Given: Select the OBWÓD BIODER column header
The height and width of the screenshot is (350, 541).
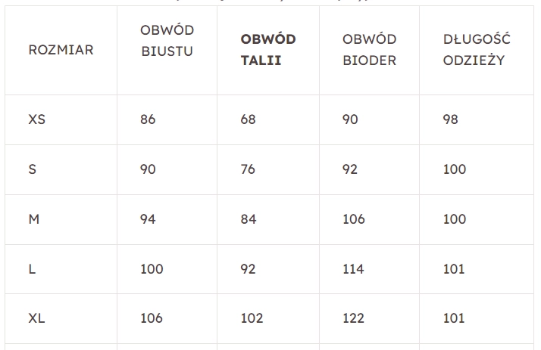Looking at the screenshot, I should pos(369,50).
